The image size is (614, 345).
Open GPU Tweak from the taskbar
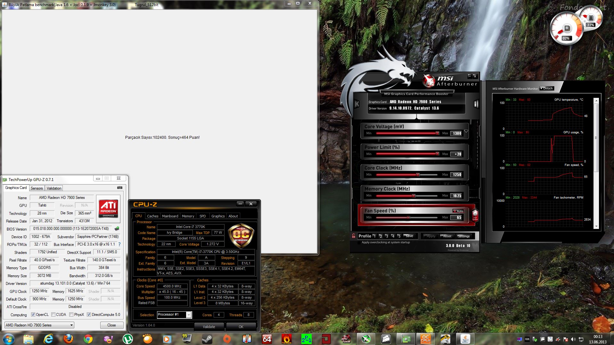click(x=346, y=339)
